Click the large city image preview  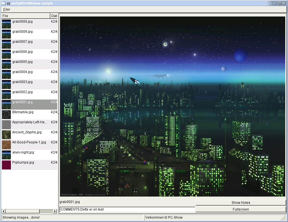[172, 106]
